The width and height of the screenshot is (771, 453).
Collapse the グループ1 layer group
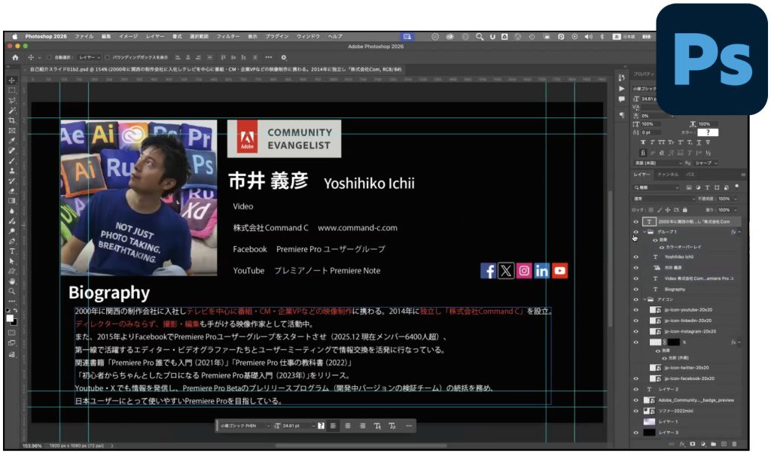pyautogui.click(x=644, y=233)
